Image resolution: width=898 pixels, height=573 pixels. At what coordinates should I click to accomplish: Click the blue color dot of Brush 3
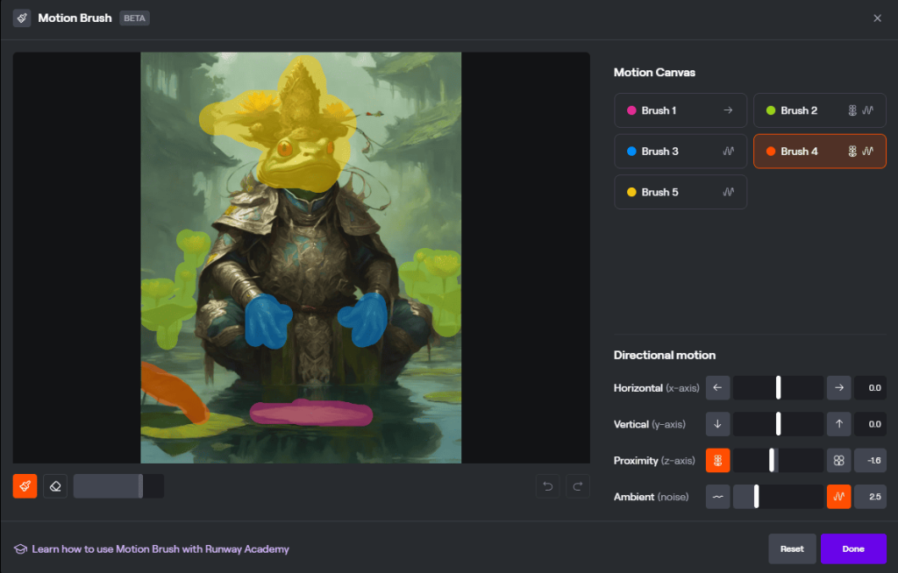tap(631, 151)
